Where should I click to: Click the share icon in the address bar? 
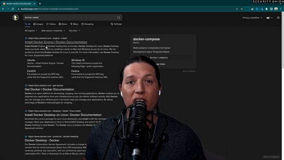(x=237, y=9)
